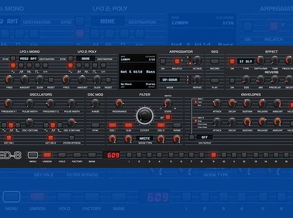Select square waveform for LFO 2
293x218 pixels.
pyautogui.click(x=95, y=65)
